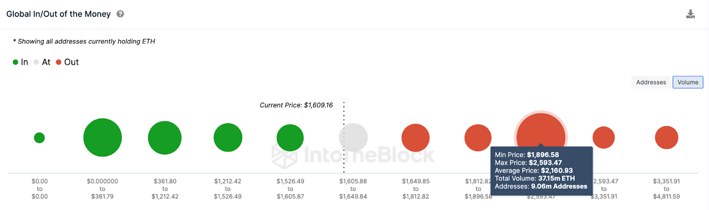Screen dimensions: 709x210
Task: Click the Current Price $1,609.16 label
Action: 296,105
